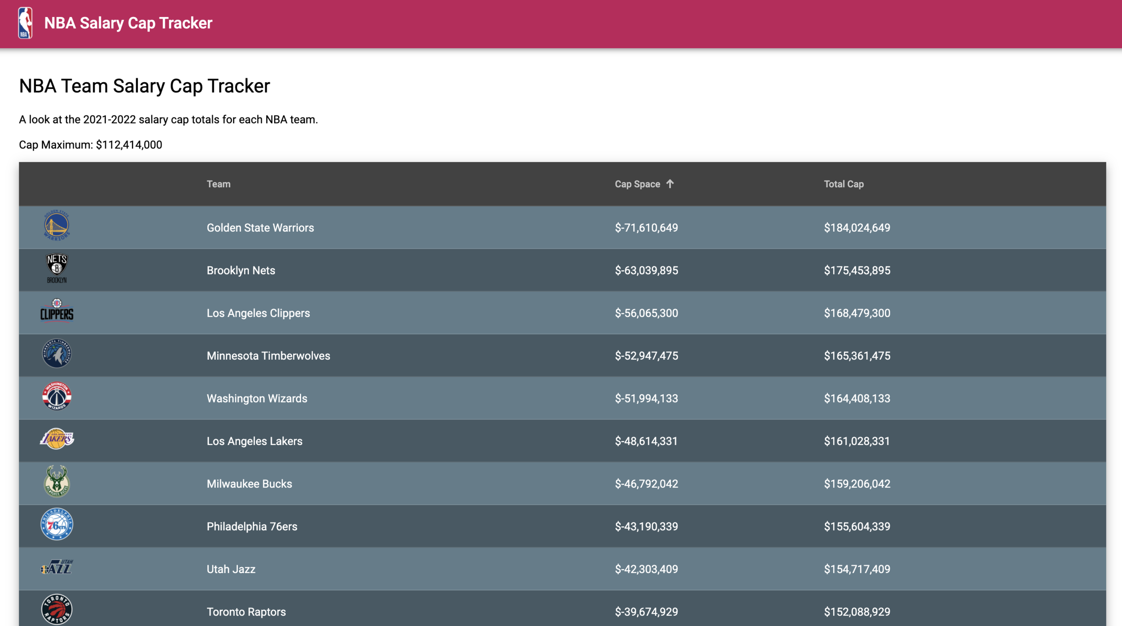
Task: Click total cap value $164,408,133
Action: 857,398
